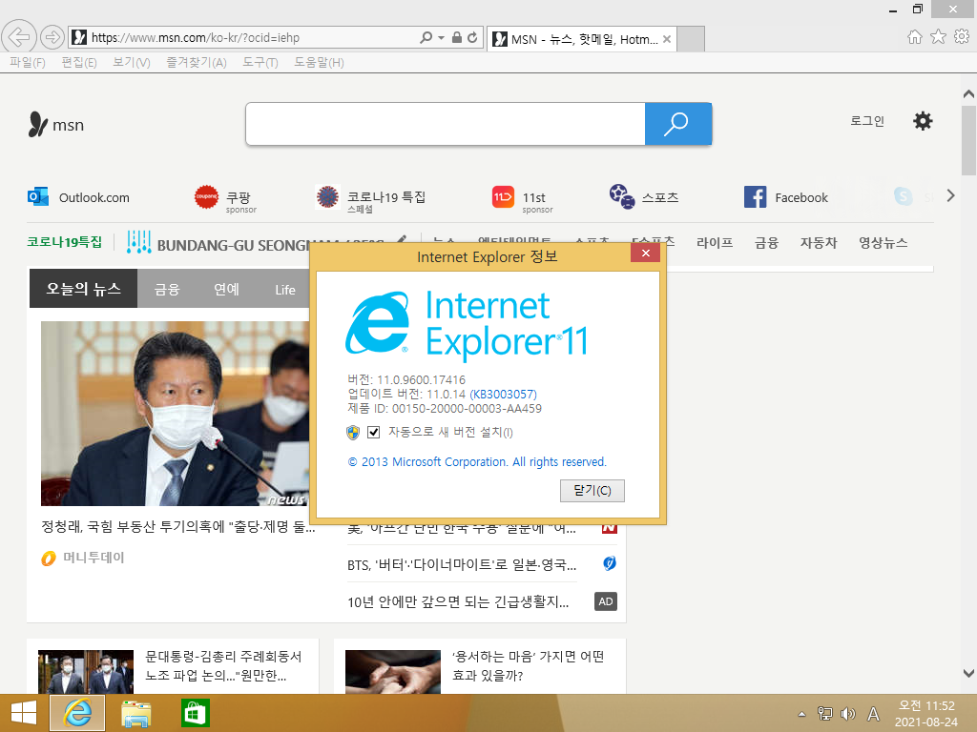
Task: Open File Explorer from the taskbar
Action: pyautogui.click(x=135, y=713)
